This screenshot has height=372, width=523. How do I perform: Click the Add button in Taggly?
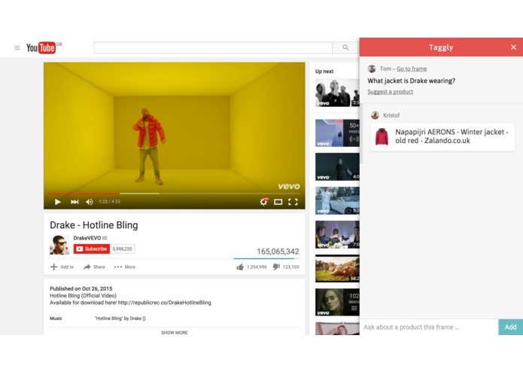coord(511,328)
